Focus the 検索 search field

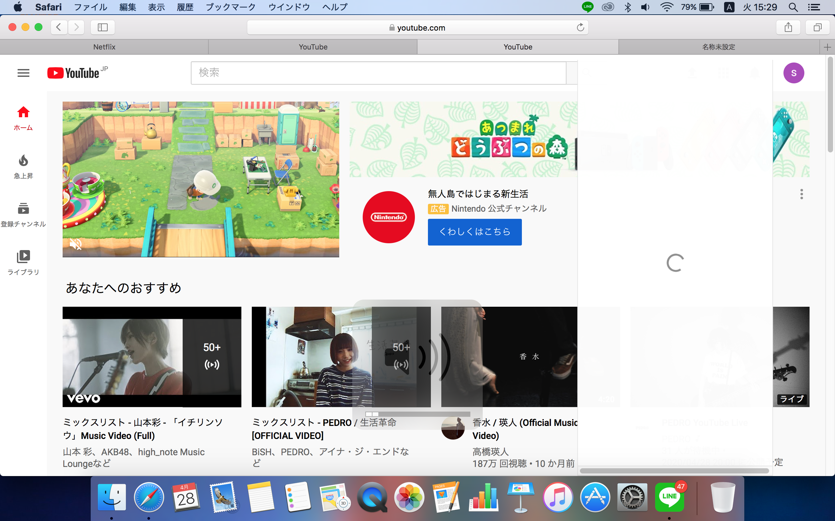(378, 73)
